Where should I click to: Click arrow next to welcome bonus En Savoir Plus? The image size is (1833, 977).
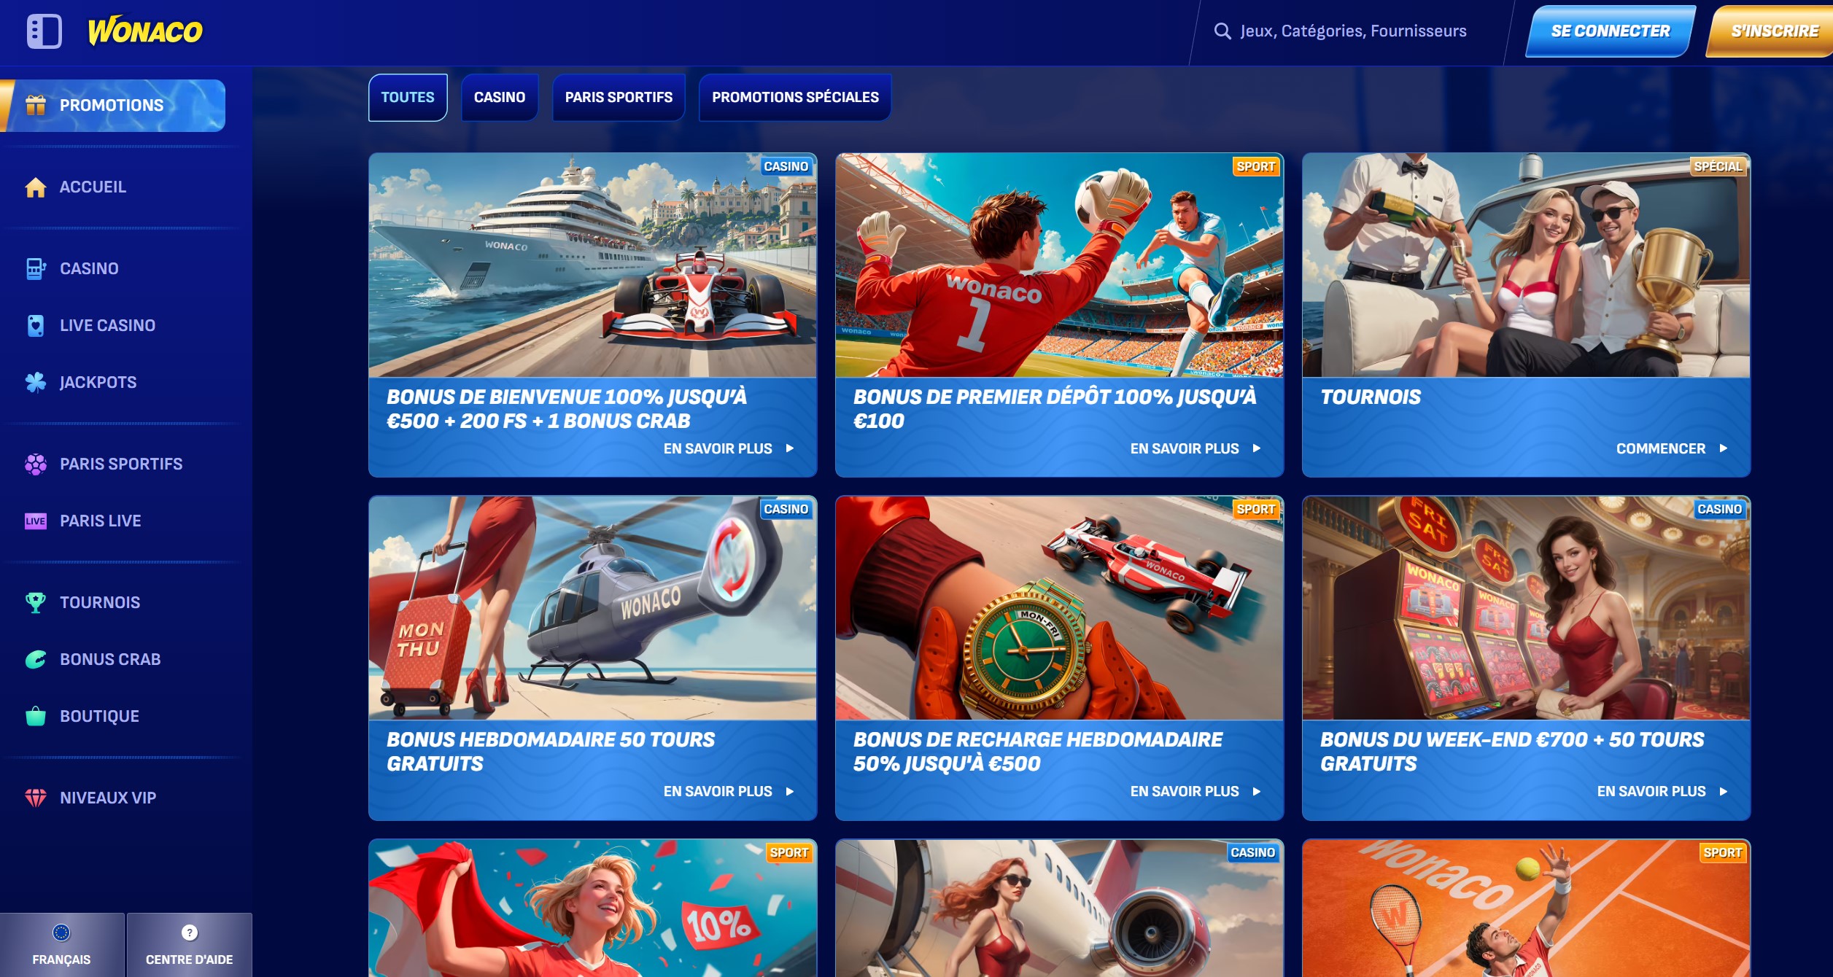pos(790,448)
